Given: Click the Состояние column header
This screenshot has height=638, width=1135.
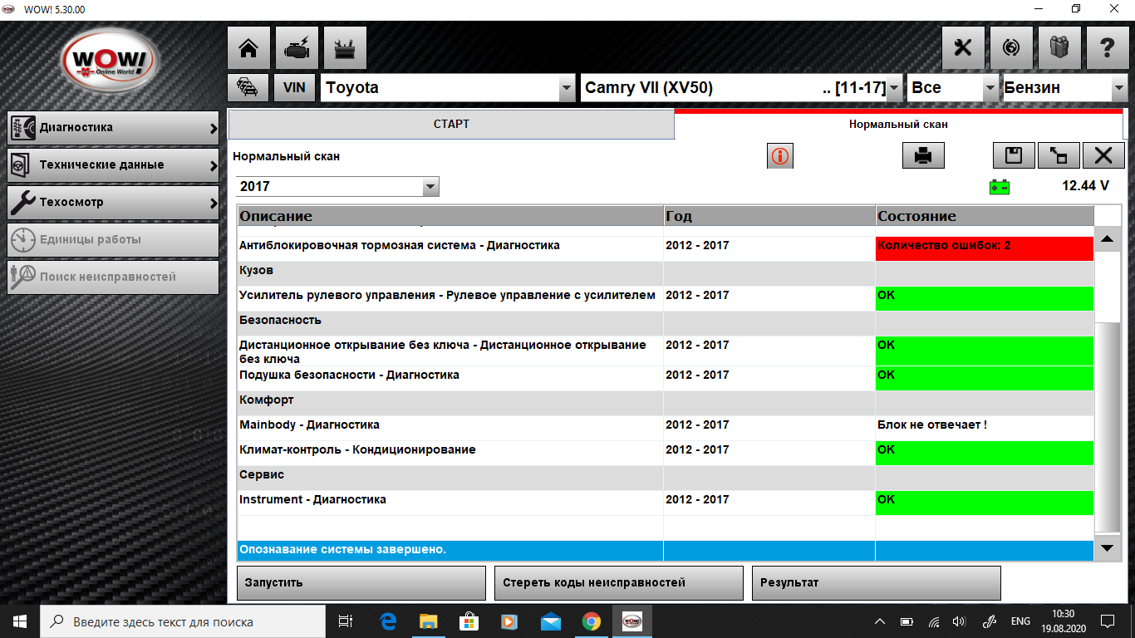Looking at the screenshot, I should (985, 216).
